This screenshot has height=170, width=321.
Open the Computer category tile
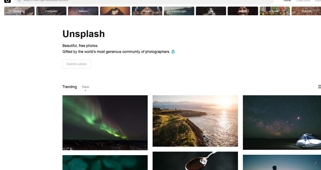tap(51, 11)
